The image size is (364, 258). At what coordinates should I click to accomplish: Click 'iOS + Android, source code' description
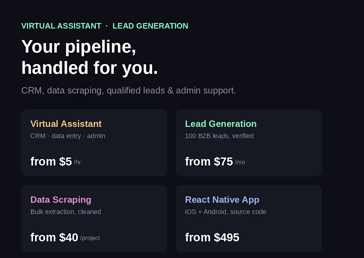[x=226, y=212]
